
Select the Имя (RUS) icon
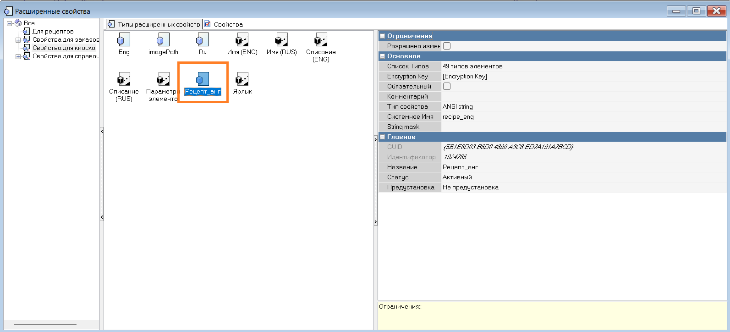pyautogui.click(x=281, y=40)
